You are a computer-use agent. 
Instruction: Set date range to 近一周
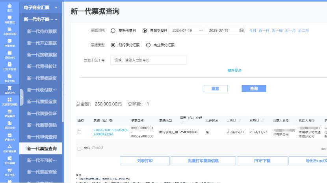click(x=277, y=31)
